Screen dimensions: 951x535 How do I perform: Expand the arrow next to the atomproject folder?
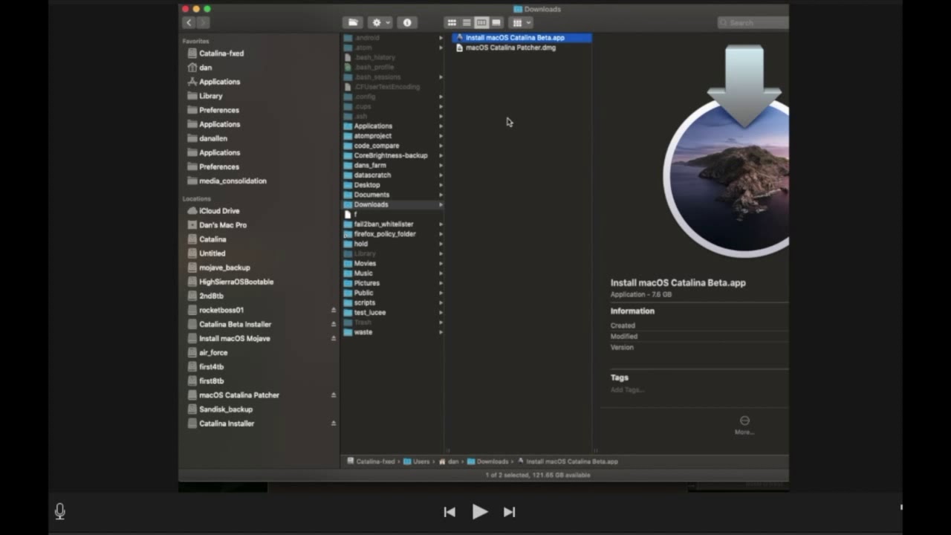441,136
